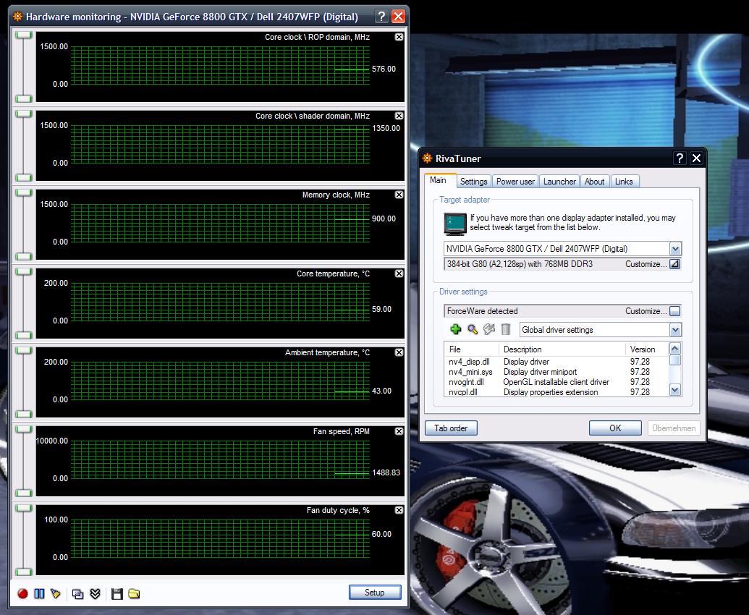Click top slider handle of Core temperature graph
Screen dimensions: 749x615
(x=23, y=272)
